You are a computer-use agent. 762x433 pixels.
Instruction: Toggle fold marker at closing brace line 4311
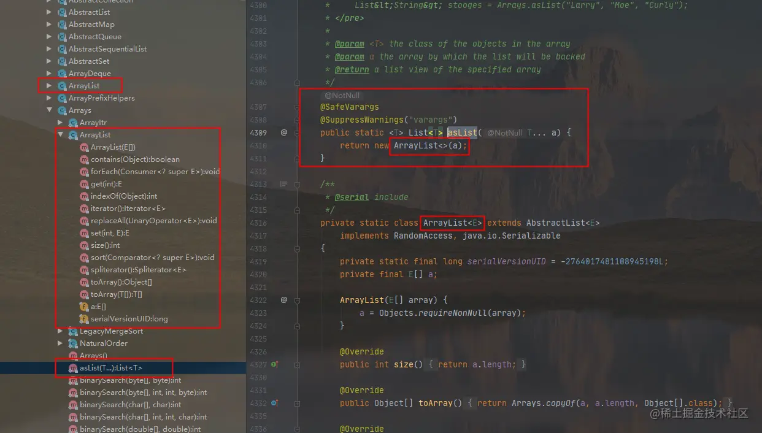click(298, 158)
